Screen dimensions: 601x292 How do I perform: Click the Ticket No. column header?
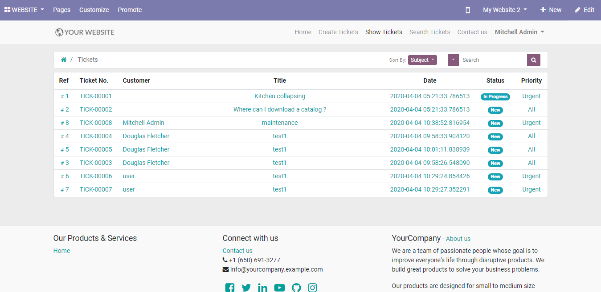point(94,80)
